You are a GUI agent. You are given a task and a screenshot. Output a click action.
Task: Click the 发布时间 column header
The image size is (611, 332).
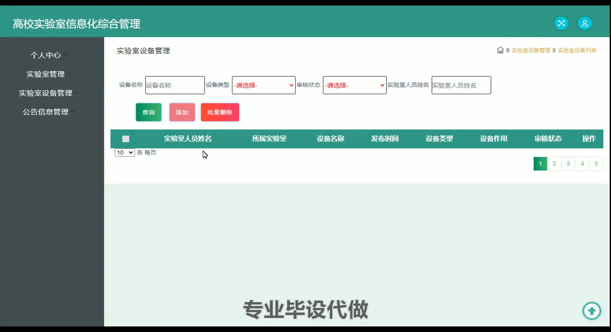(x=385, y=139)
